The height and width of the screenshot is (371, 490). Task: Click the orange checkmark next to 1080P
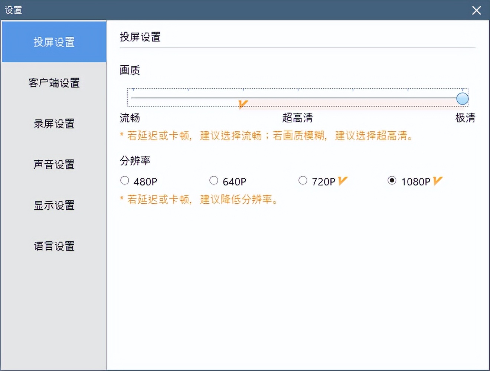(437, 181)
